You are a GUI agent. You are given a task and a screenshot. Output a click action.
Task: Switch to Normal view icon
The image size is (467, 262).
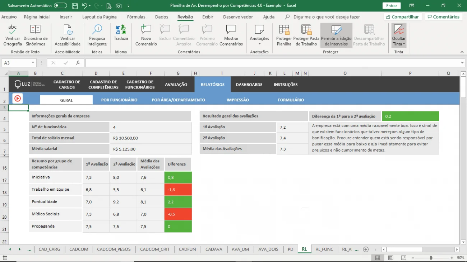tap(378, 258)
